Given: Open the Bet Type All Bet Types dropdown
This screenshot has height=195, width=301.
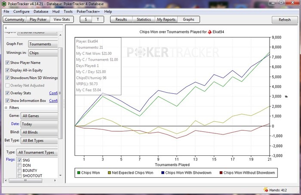Looking at the screenshot, I should click(x=39, y=140).
